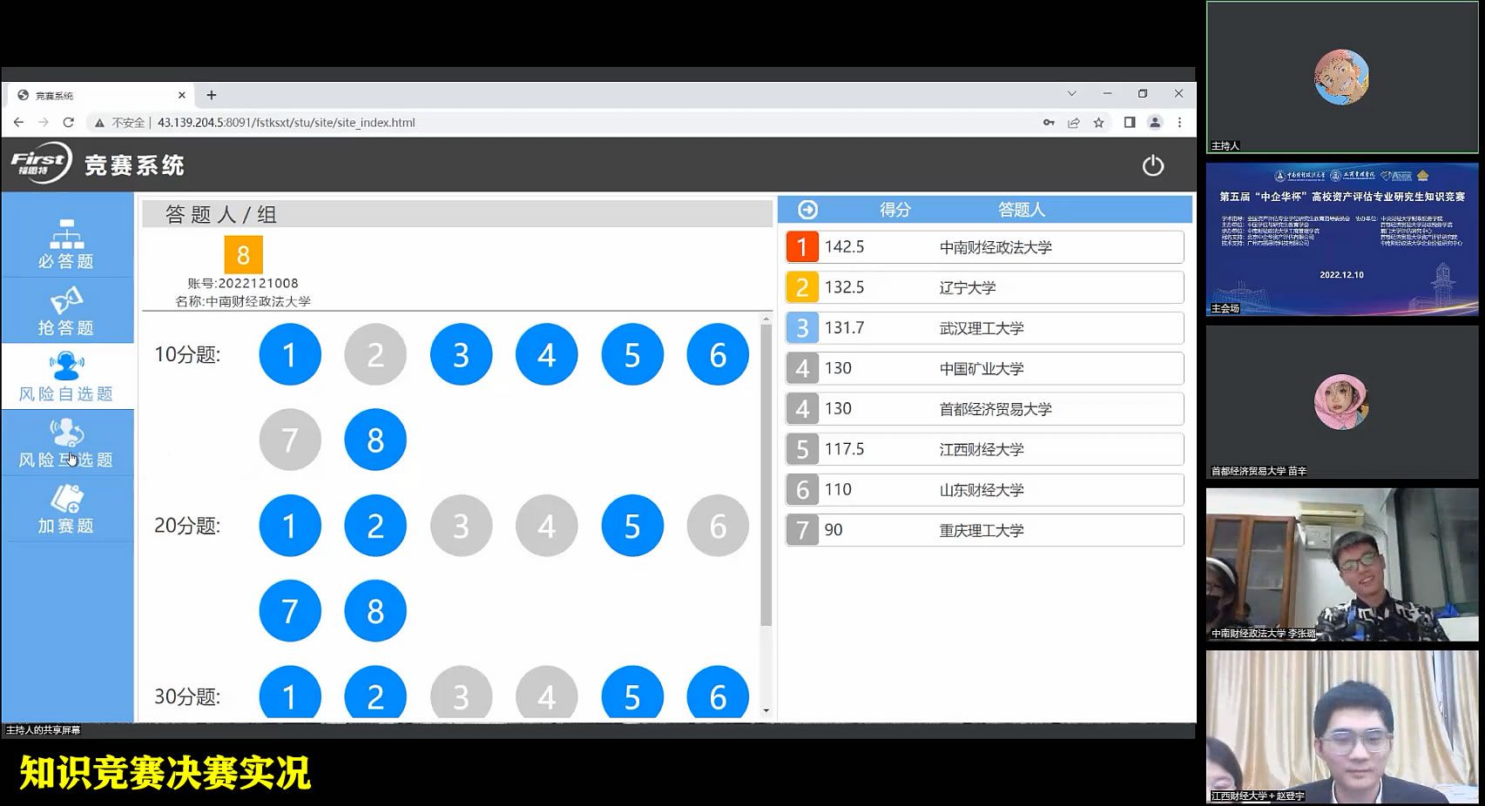Image resolution: width=1485 pixels, height=806 pixels.
Task: Click the address bar URL
Action: (286, 123)
